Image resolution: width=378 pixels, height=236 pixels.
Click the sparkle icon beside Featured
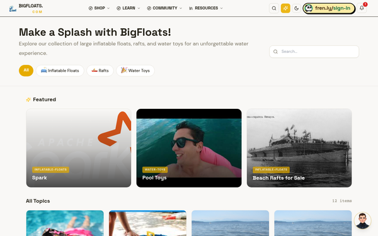point(28,99)
